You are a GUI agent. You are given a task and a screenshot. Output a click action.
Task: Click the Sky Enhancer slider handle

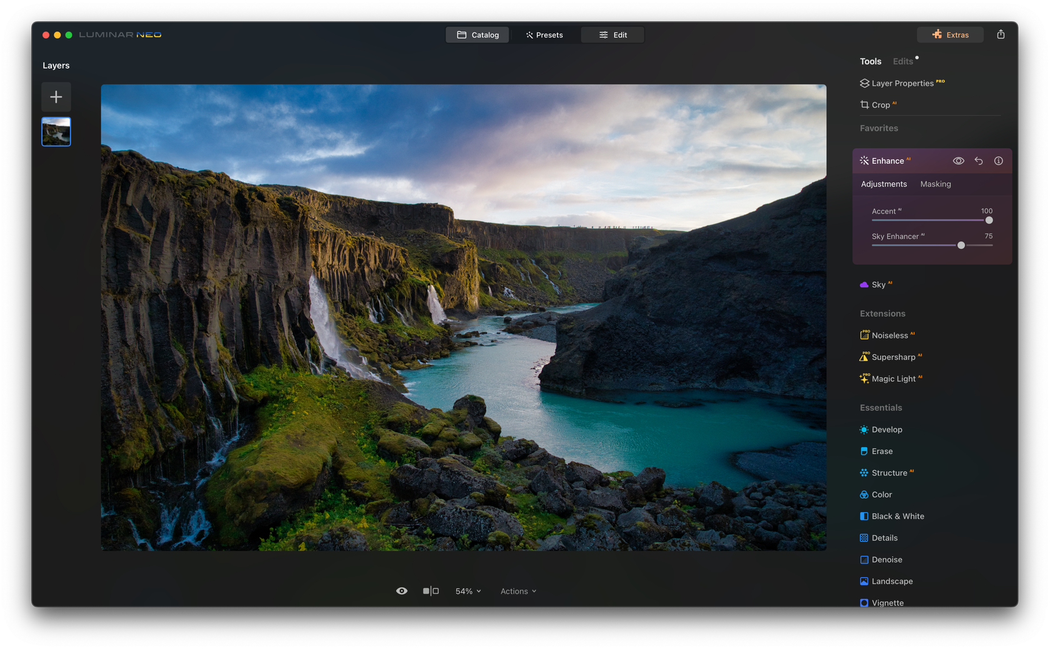point(961,245)
